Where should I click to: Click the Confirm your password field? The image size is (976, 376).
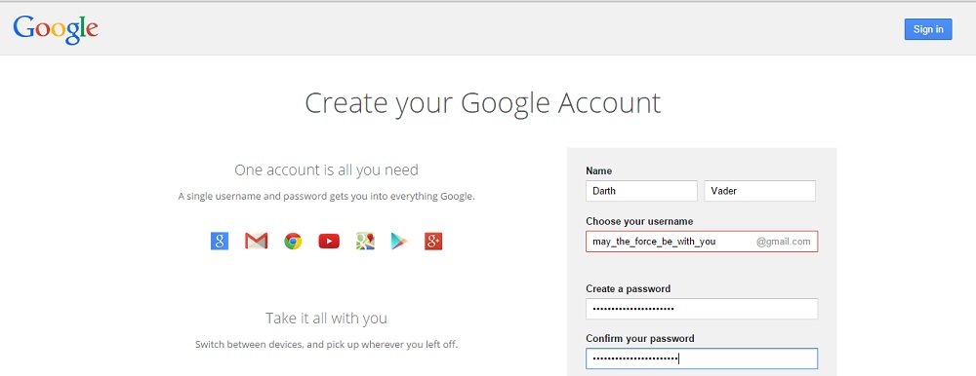click(x=702, y=358)
